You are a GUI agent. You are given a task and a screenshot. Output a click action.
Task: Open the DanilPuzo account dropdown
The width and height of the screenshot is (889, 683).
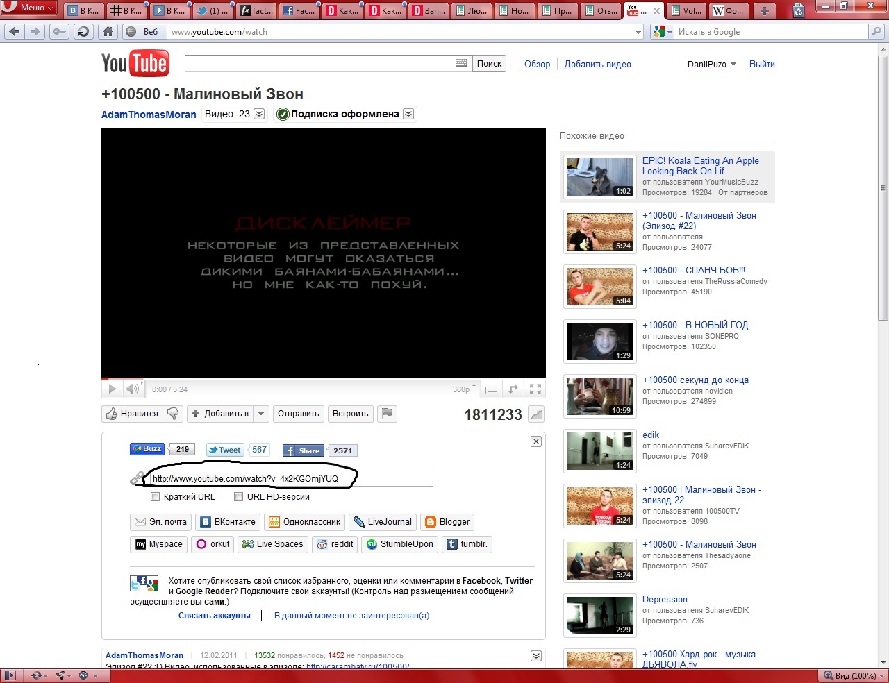pos(712,65)
